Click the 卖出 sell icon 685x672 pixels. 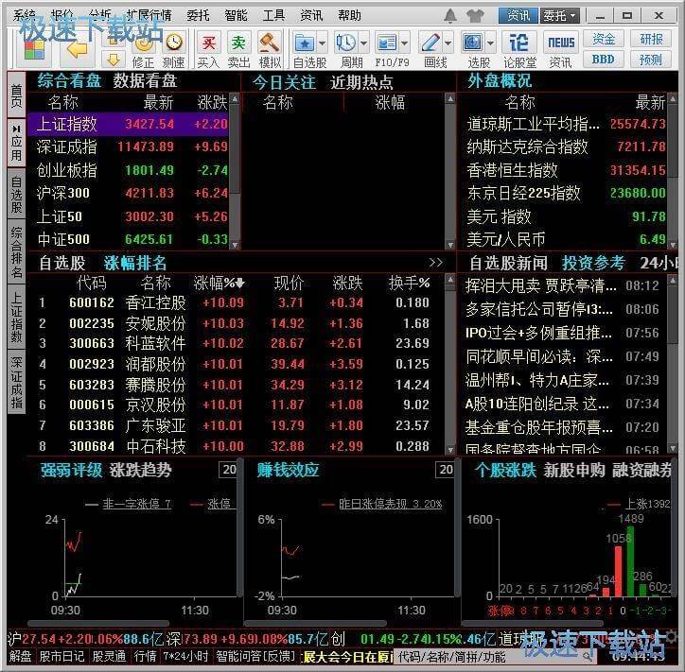[238, 43]
